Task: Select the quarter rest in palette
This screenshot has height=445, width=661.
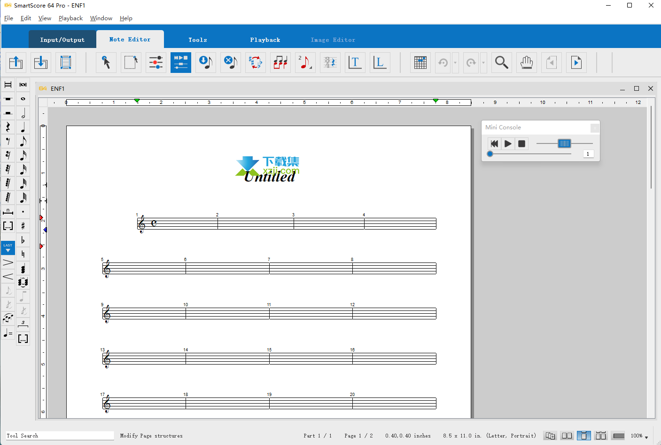Action: click(8, 127)
